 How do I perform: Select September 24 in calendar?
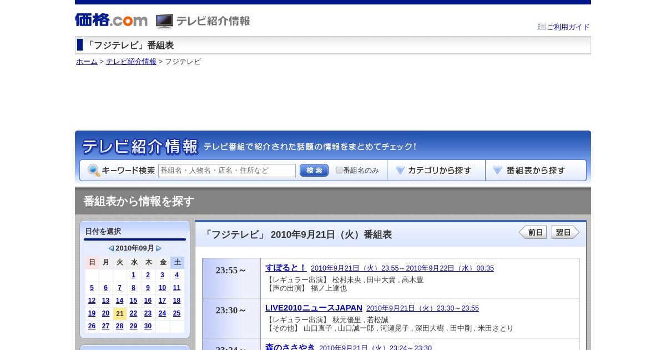163,313
